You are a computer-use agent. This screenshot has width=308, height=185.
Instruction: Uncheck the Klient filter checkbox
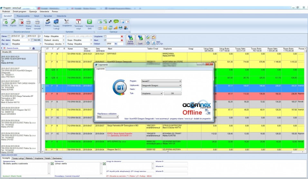[106, 40]
